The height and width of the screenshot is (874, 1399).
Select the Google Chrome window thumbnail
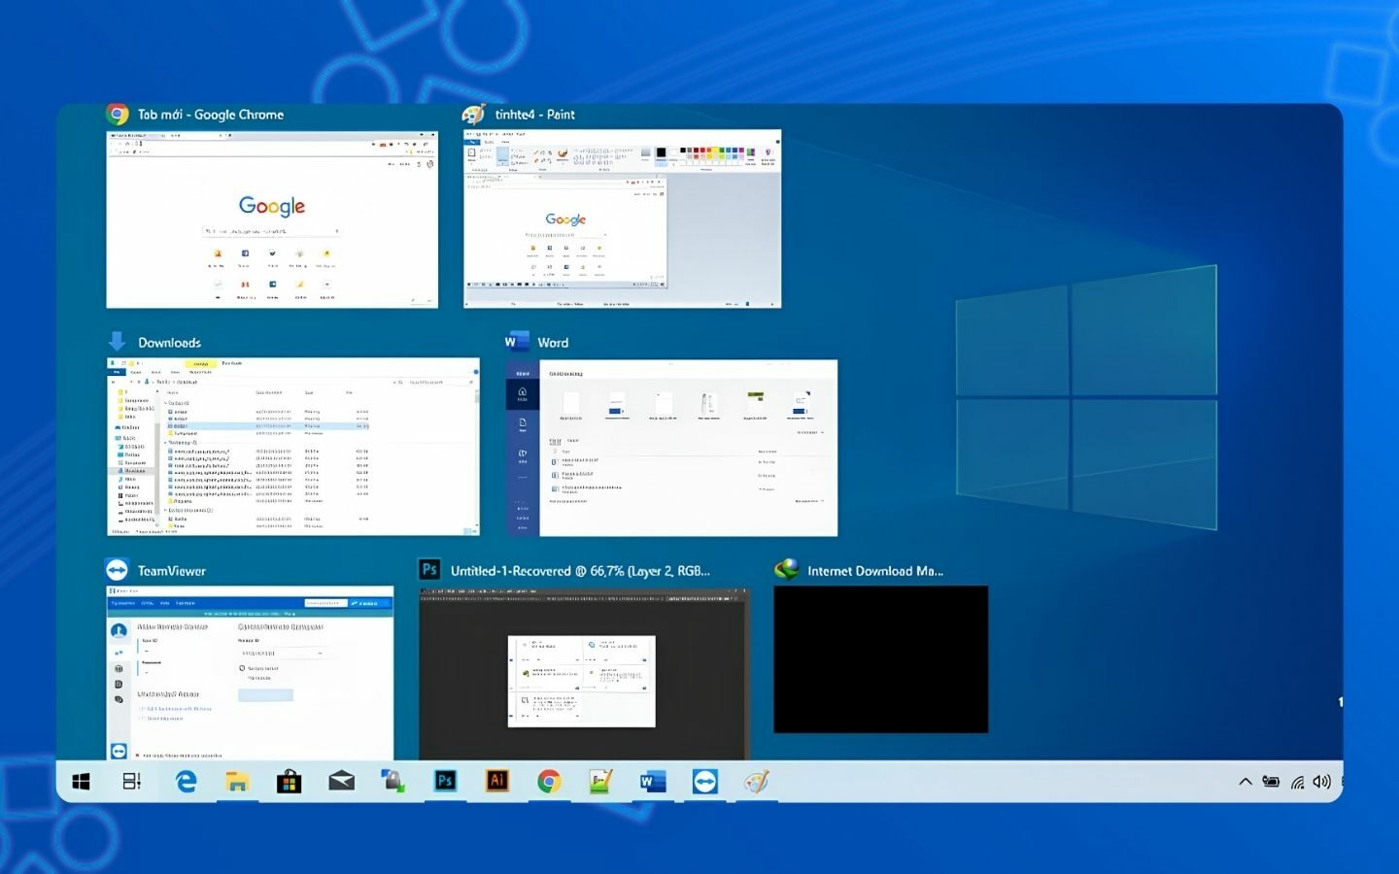tap(272, 219)
